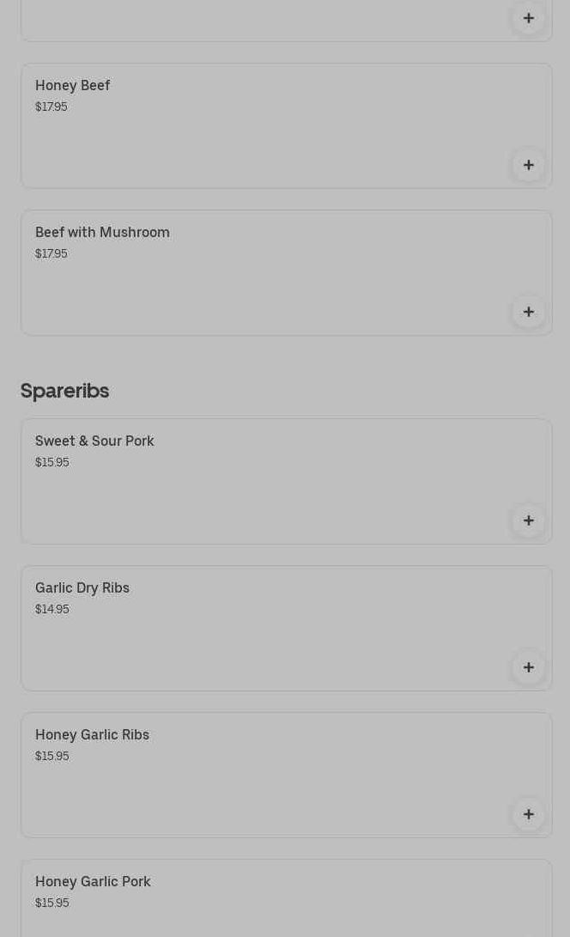570x937 pixels.
Task: Click the Sweet & Sour Pork $15.95 price
Action: [52, 462]
